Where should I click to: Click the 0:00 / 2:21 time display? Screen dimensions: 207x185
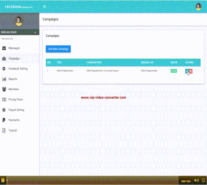(x=186, y=181)
